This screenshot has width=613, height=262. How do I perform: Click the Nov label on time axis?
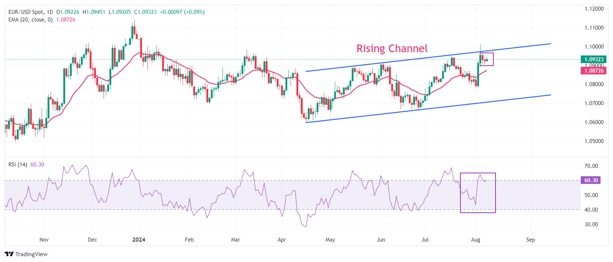click(x=44, y=240)
